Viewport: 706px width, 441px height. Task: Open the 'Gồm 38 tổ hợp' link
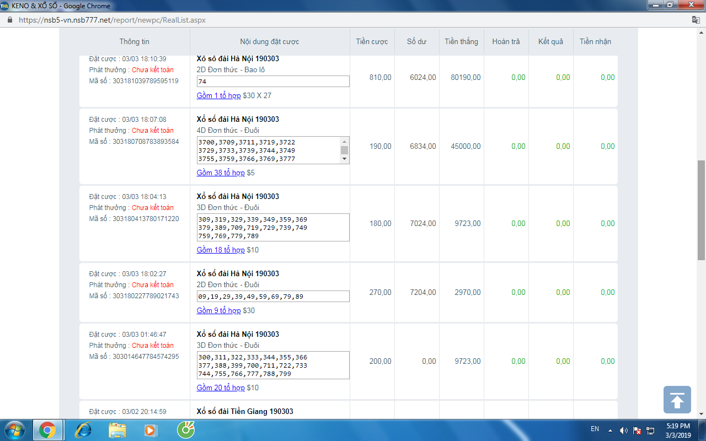[220, 173]
